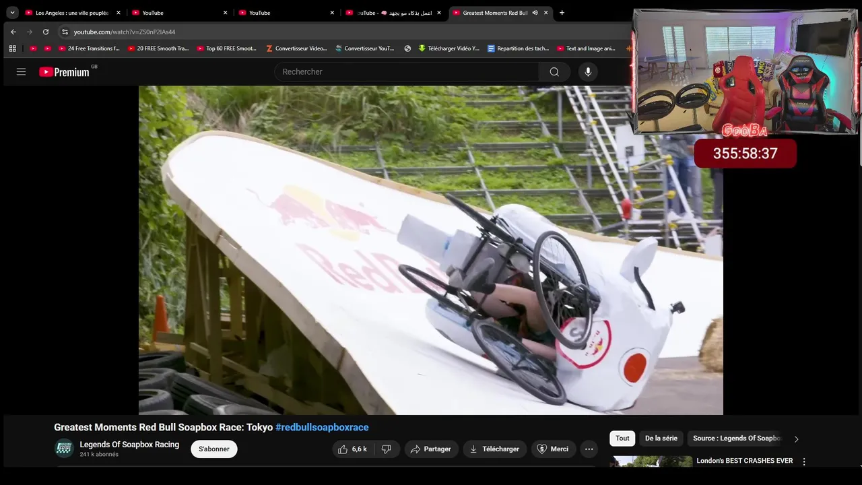This screenshot has width=862, height=485.
Task: Open the Top 60 FREE Smoot... bookmark
Action: tap(227, 48)
